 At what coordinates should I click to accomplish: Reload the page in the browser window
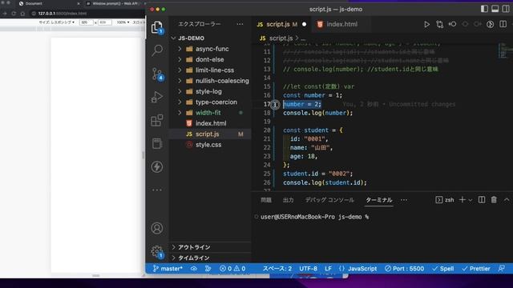pos(14,14)
